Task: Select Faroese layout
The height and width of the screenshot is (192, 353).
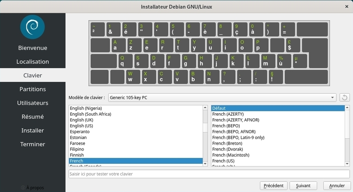Action: [136, 143]
